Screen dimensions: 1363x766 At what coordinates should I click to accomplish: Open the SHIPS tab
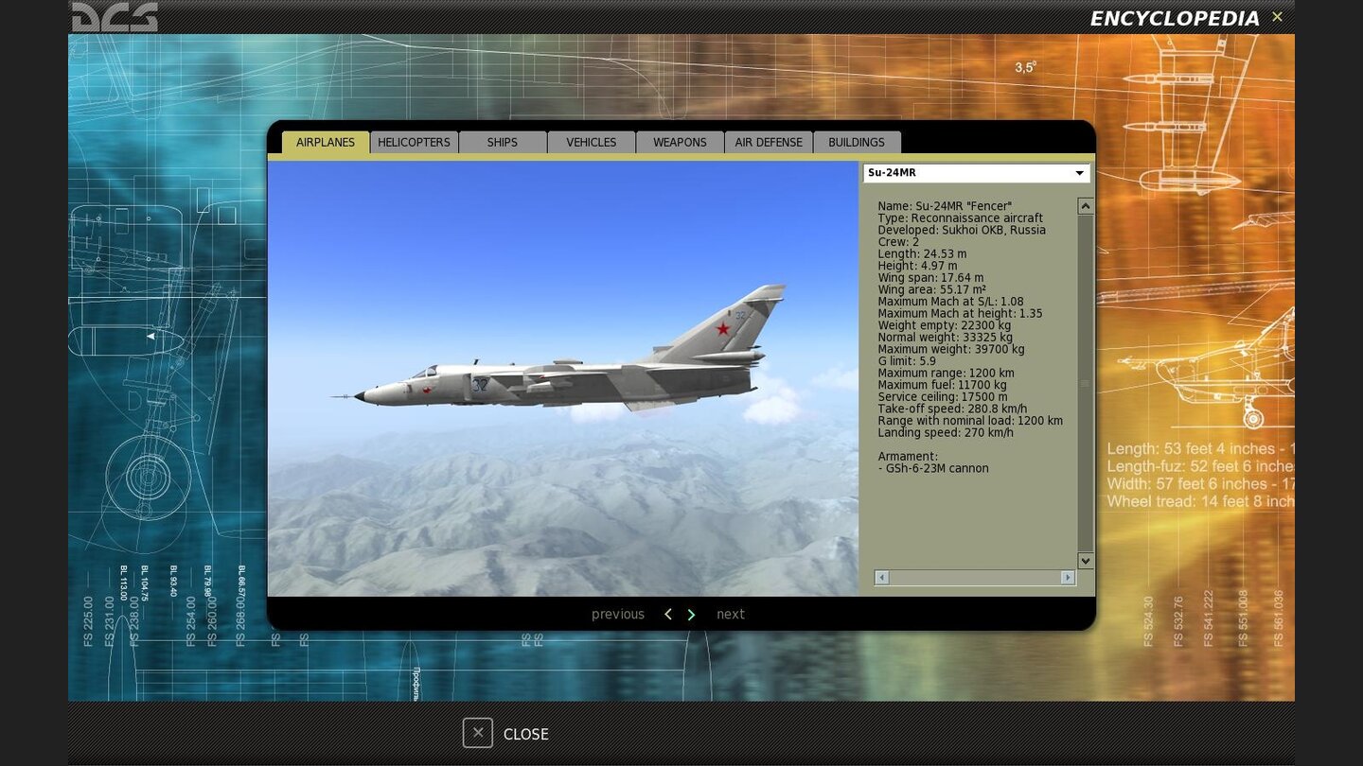(503, 142)
